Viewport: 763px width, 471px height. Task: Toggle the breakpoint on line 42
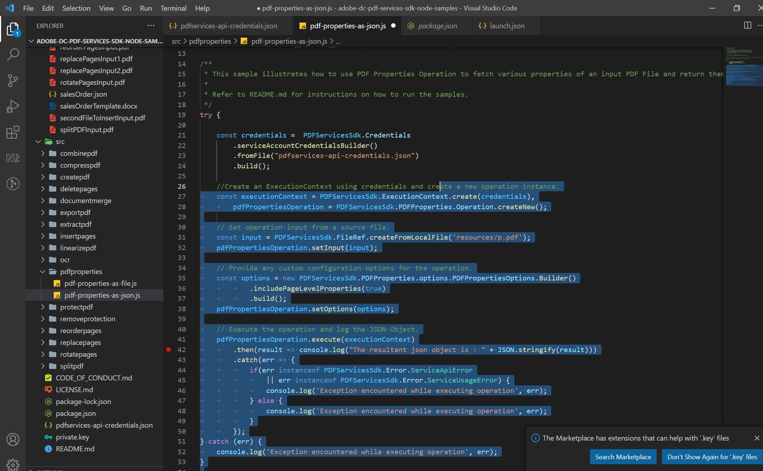[169, 350]
